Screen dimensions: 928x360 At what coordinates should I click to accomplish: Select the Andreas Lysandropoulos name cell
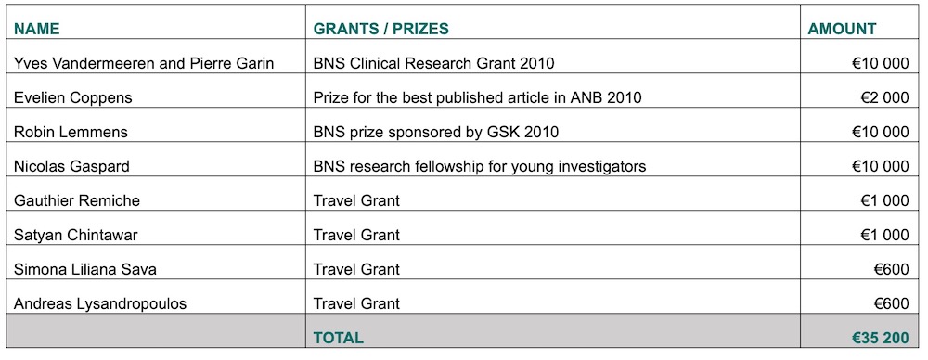pos(156,297)
